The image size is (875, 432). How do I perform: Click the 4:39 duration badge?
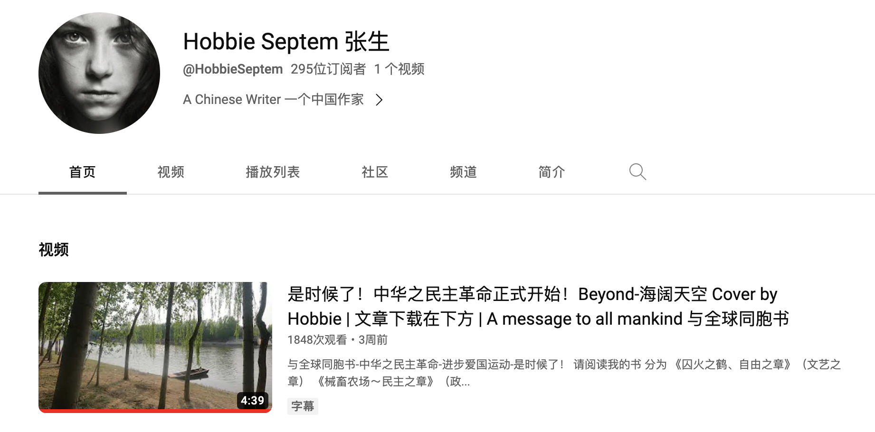coord(252,400)
